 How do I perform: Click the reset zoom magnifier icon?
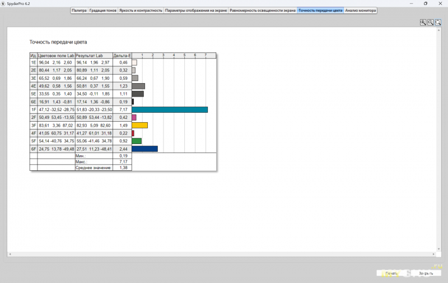pyautogui.click(x=437, y=22)
